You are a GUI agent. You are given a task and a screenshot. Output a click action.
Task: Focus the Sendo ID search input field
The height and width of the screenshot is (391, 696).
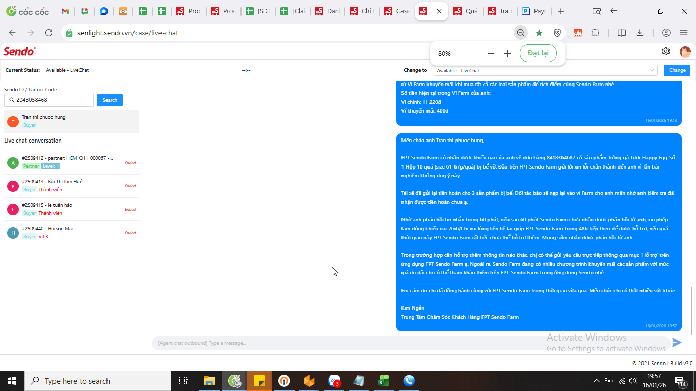coord(49,100)
